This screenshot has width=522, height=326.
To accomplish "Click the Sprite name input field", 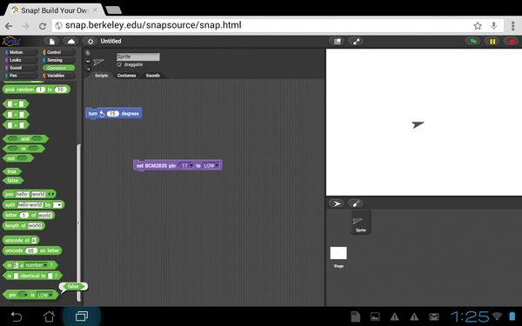I will [x=137, y=57].
